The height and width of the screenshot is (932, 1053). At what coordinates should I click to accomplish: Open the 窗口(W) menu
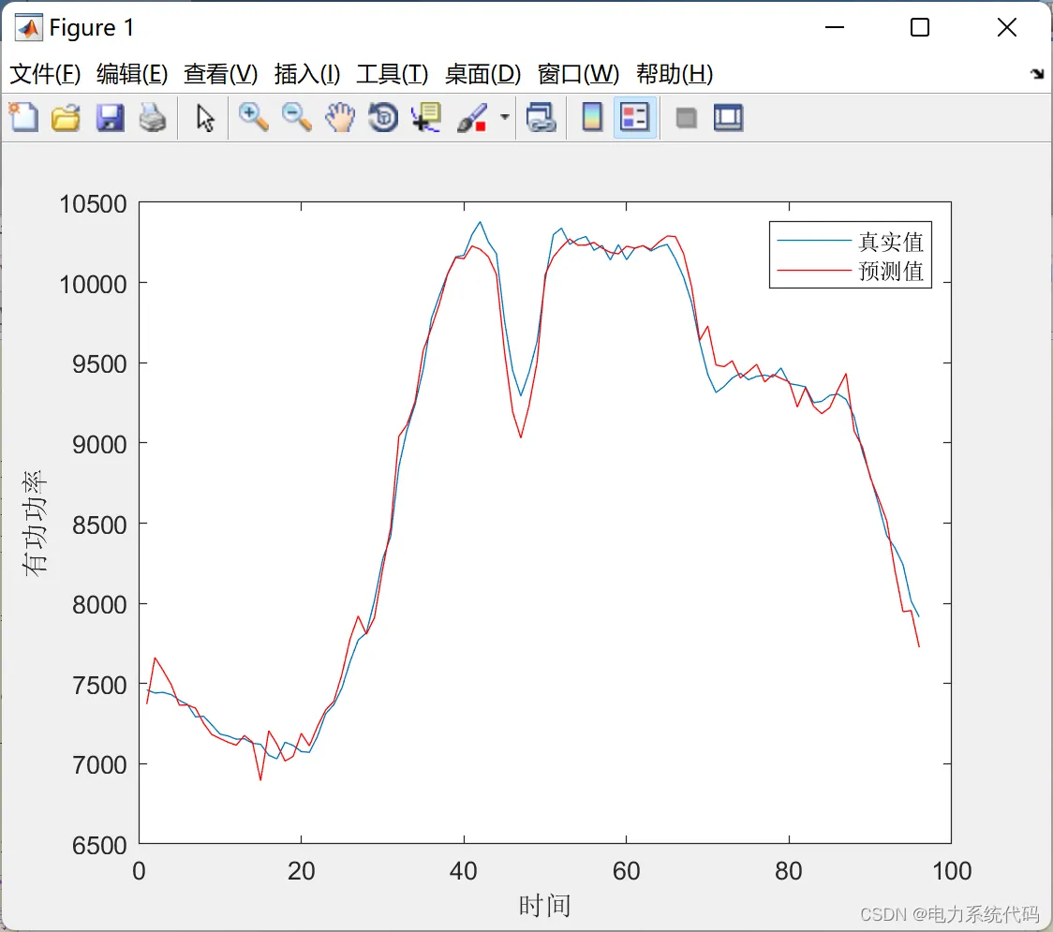click(578, 74)
